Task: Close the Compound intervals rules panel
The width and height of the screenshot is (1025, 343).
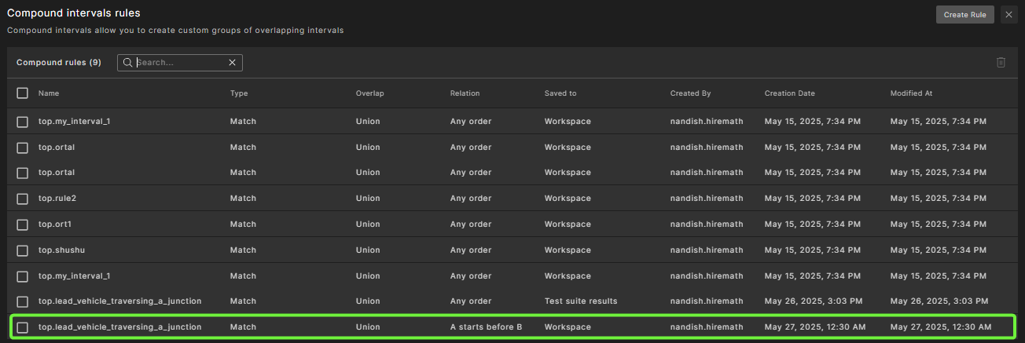Action: [x=1008, y=15]
